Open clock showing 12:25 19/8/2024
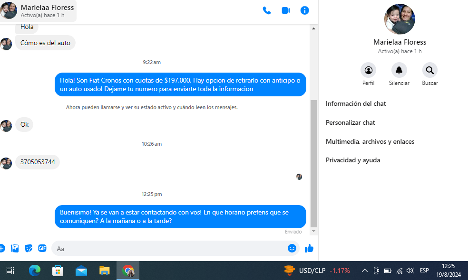This screenshot has height=280, width=468. click(x=448, y=271)
